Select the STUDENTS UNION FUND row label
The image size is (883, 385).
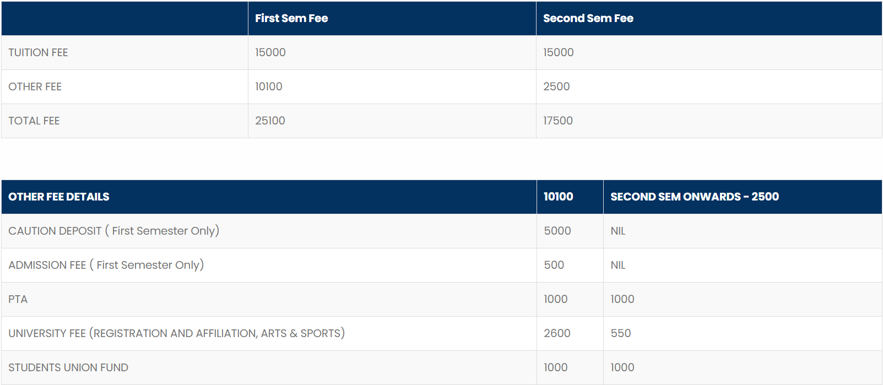click(68, 367)
